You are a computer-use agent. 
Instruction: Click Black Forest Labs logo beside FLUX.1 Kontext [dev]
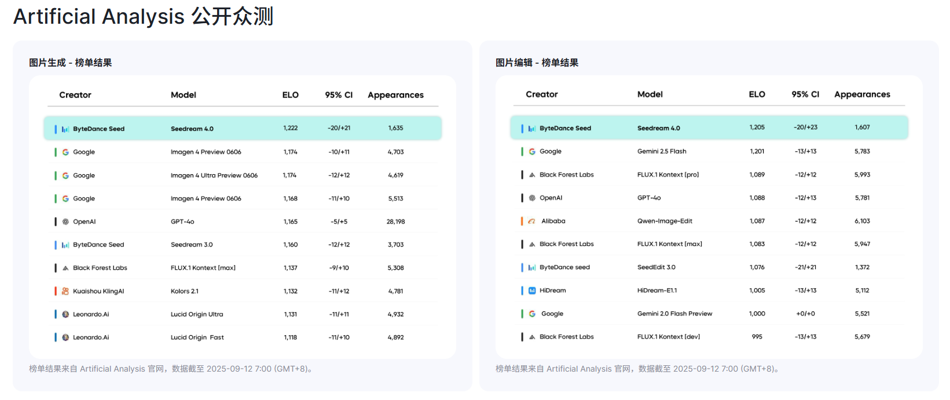(532, 337)
